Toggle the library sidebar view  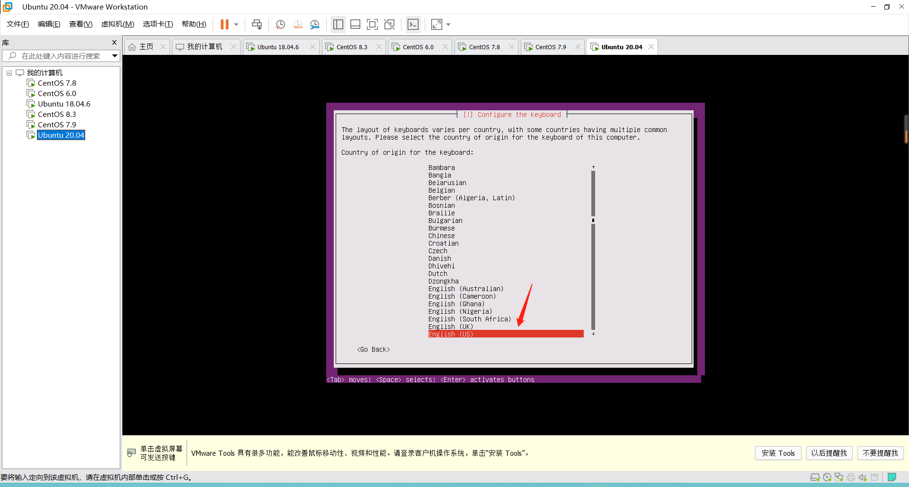click(x=338, y=24)
